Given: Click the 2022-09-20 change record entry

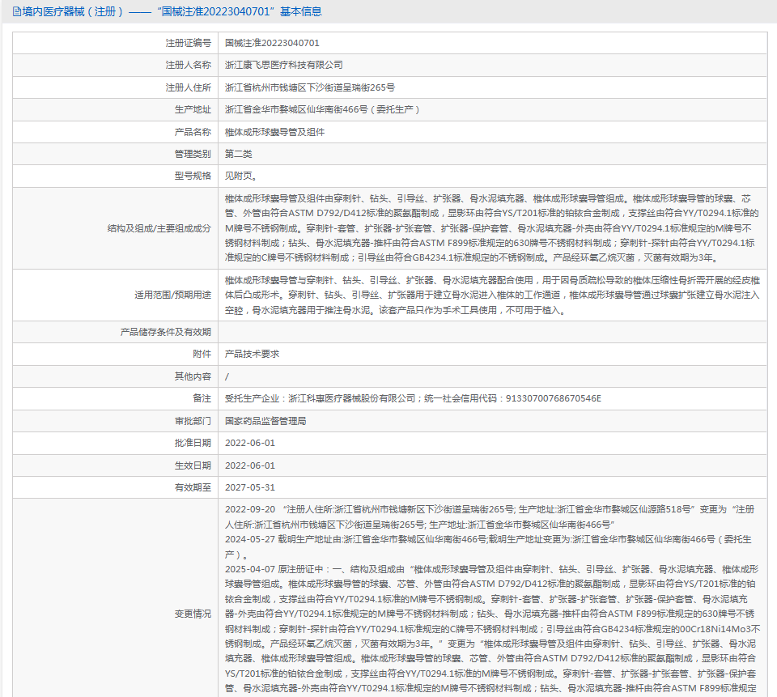Looking at the screenshot, I should (x=490, y=516).
